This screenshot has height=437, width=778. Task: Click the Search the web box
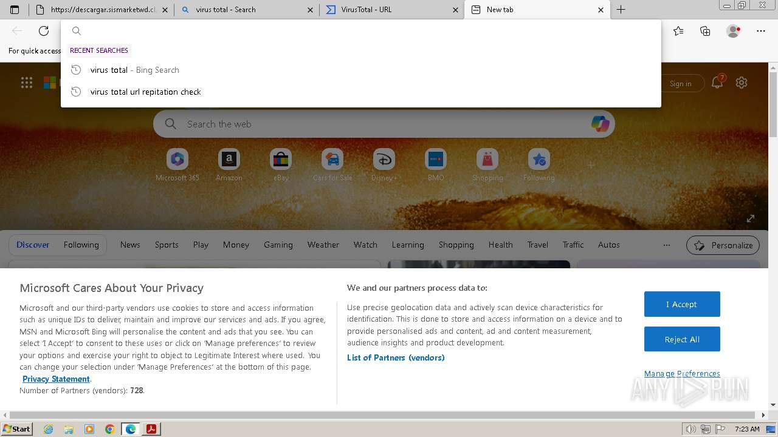pos(384,124)
